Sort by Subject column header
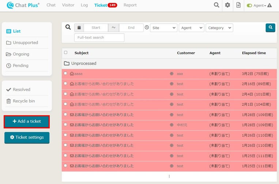This screenshot has width=279, height=184. pos(82,53)
